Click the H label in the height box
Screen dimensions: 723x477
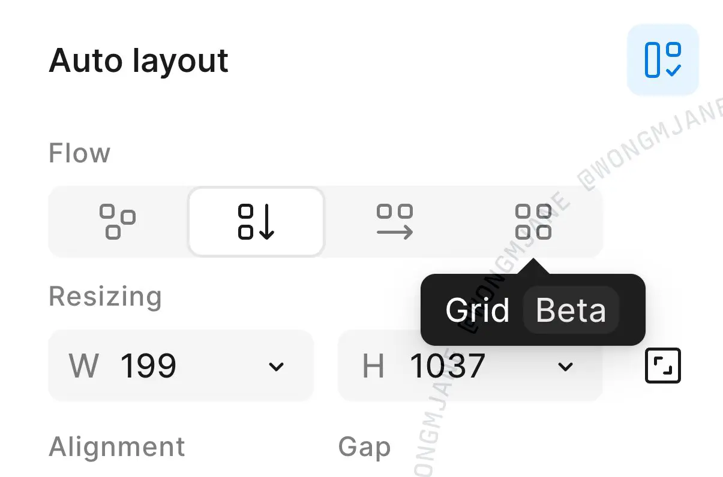[373, 366]
